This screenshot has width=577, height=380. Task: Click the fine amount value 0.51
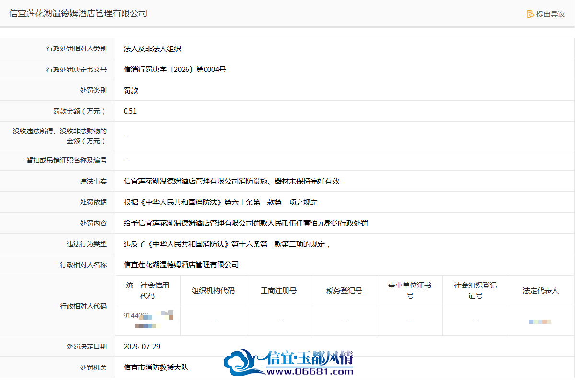pos(130,111)
